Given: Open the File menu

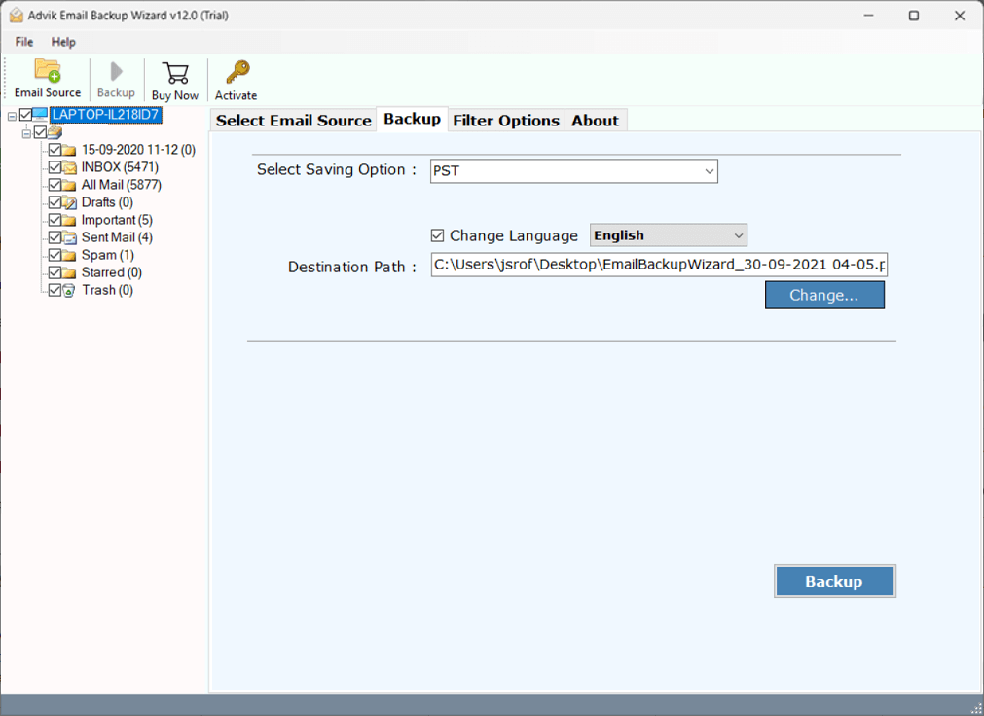Looking at the screenshot, I should click(x=22, y=42).
